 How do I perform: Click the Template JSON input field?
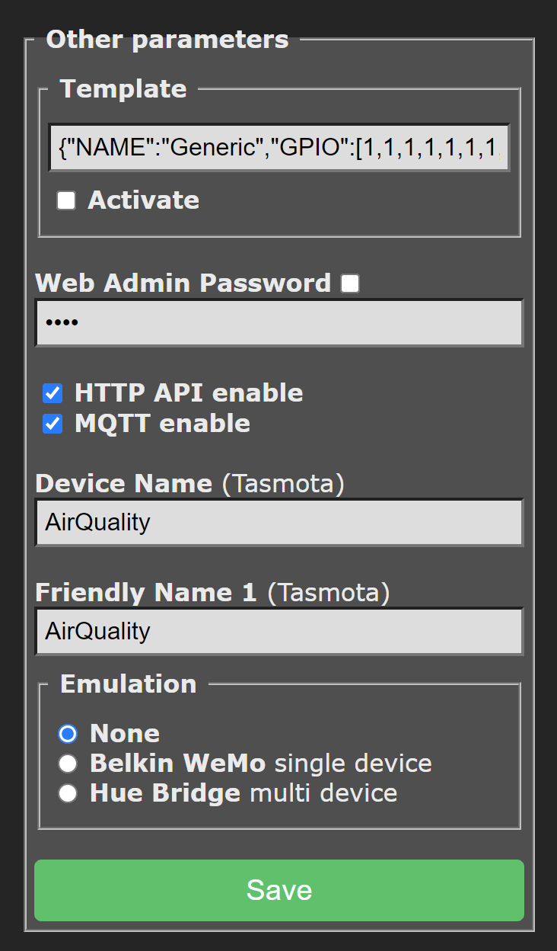pyautogui.click(x=278, y=147)
